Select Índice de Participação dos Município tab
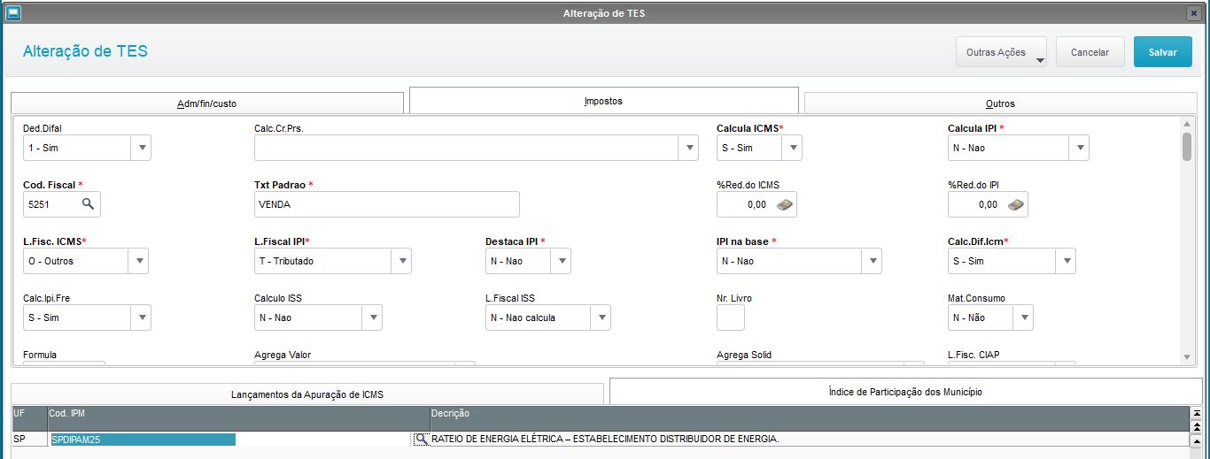The height and width of the screenshot is (459, 1210). (x=905, y=391)
